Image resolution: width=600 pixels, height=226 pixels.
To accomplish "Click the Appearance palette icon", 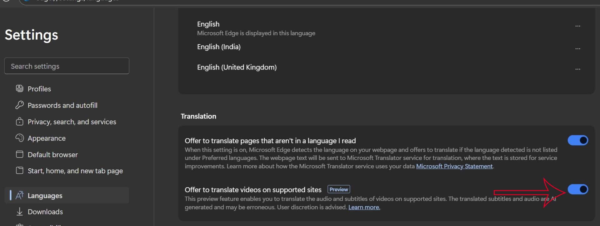I will tap(19, 138).
